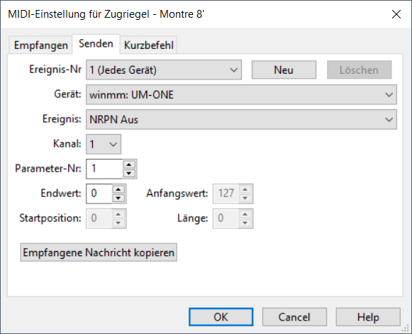Switch to the Kurzbefehl tab
The height and width of the screenshot is (334, 412).
click(148, 45)
